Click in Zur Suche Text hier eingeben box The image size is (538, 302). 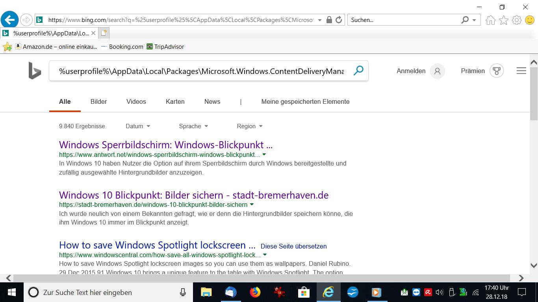pyautogui.click(x=108, y=292)
